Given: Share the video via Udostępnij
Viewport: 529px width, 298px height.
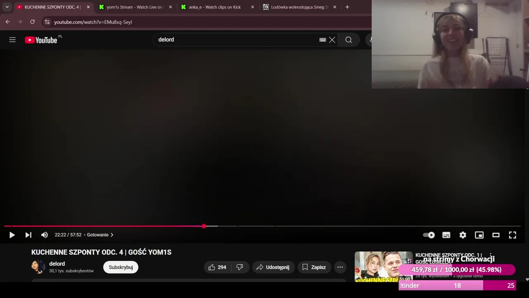Looking at the screenshot, I should [x=273, y=267].
